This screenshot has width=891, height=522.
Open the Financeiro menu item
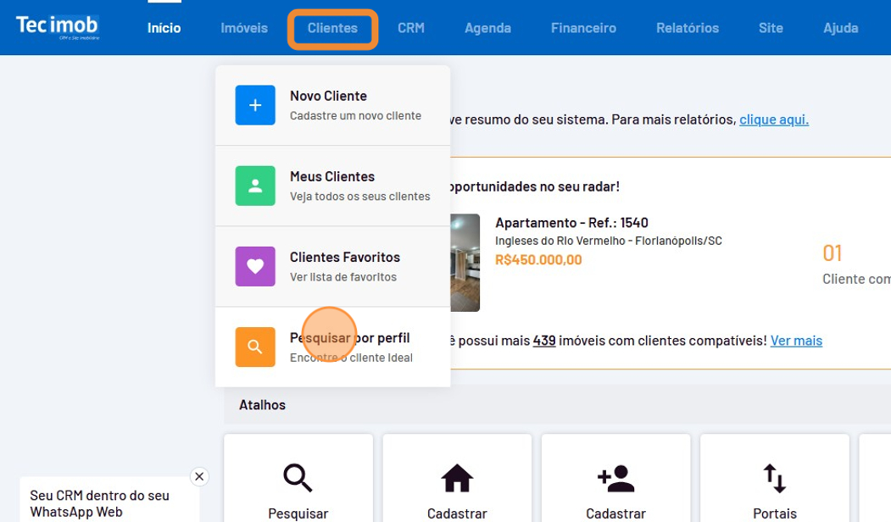pos(583,28)
